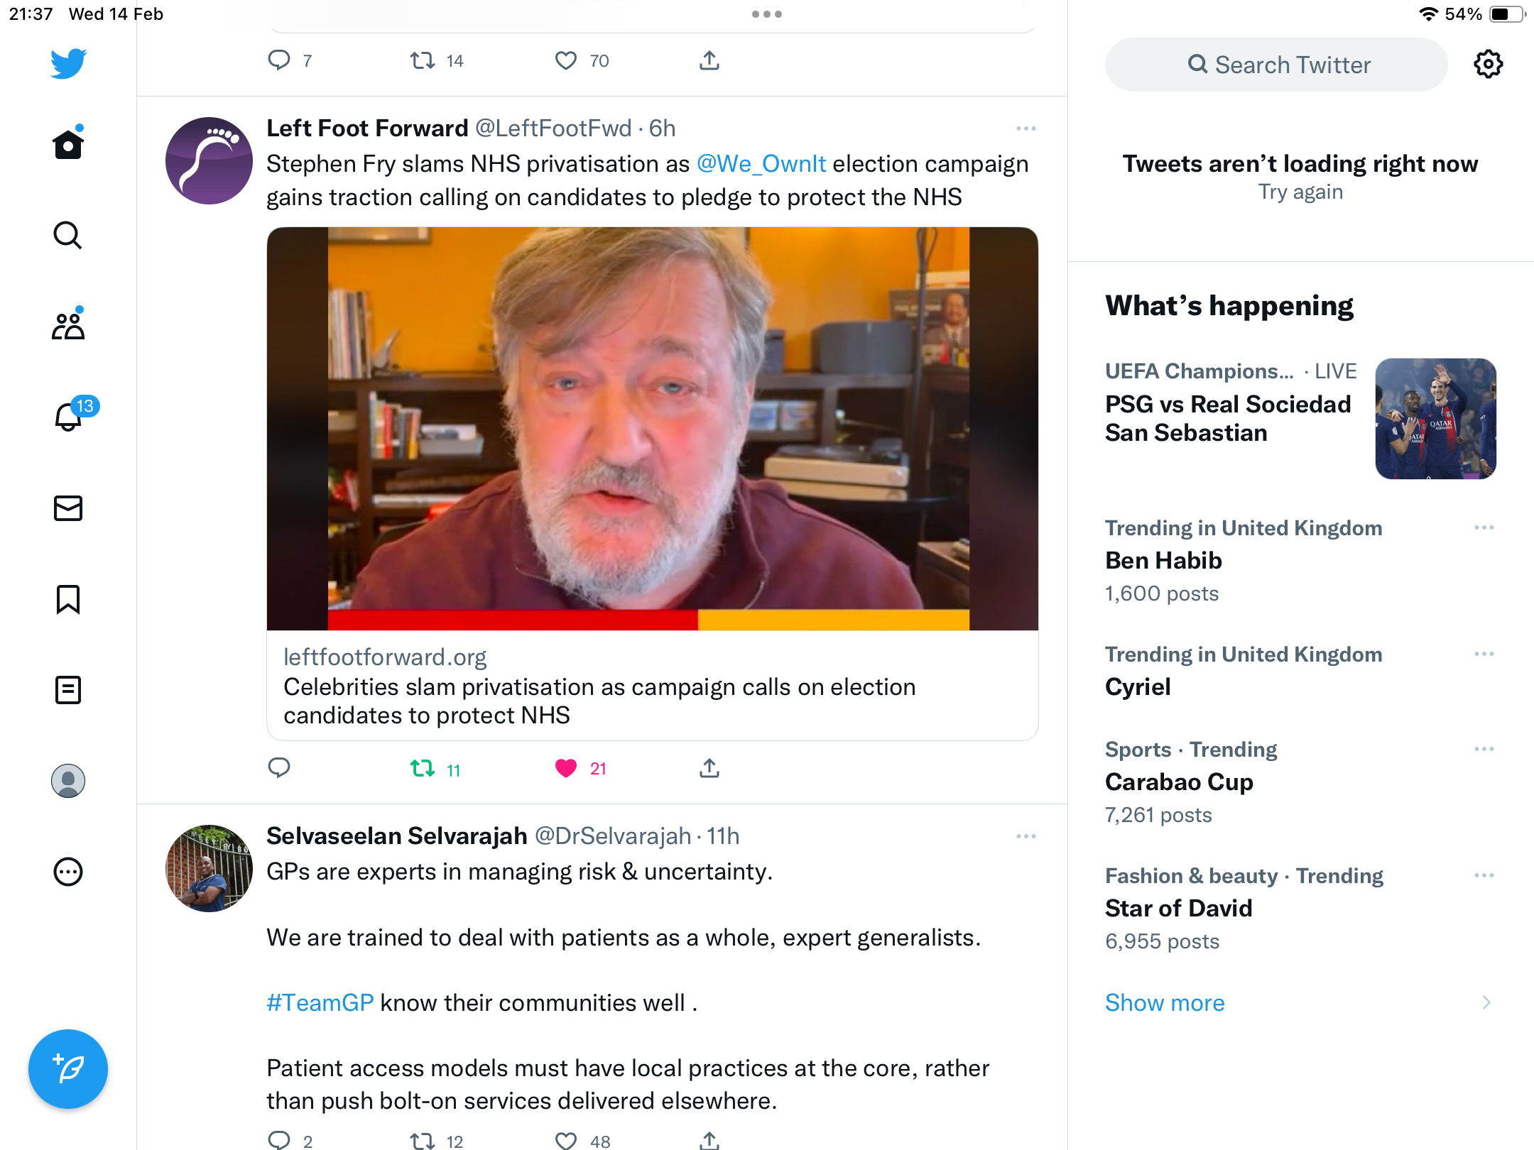Open Selvaseelan Selvarajah profile avatar
The image size is (1534, 1150).
209,868
